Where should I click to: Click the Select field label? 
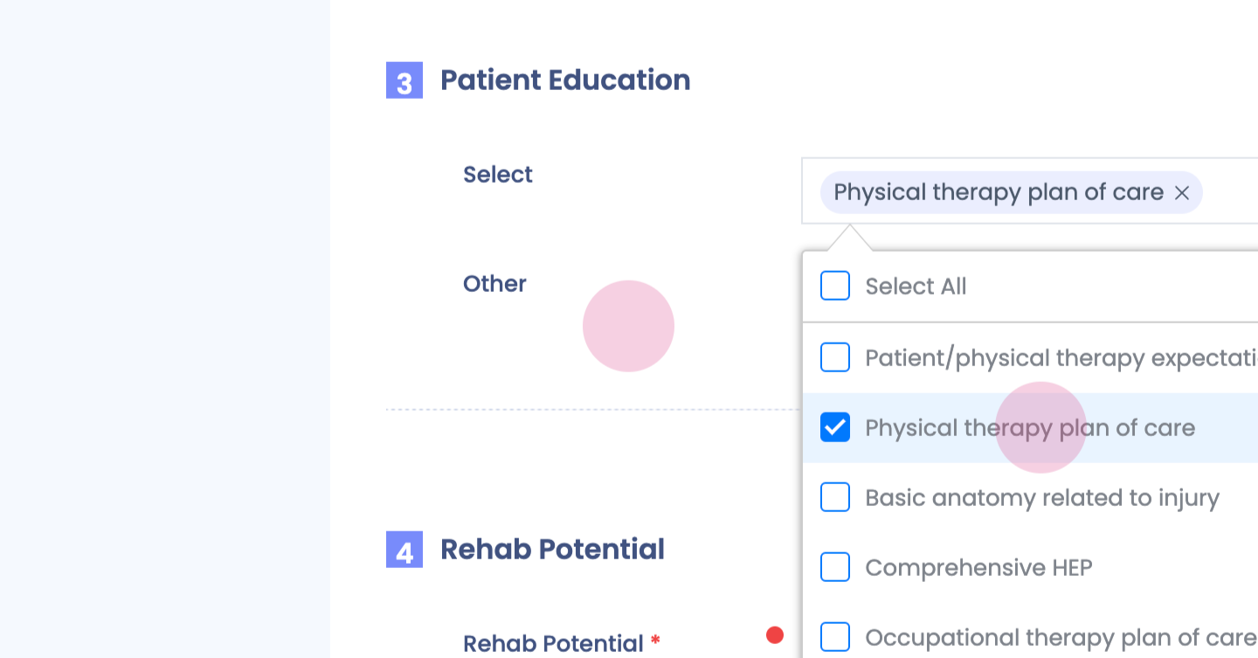(498, 175)
